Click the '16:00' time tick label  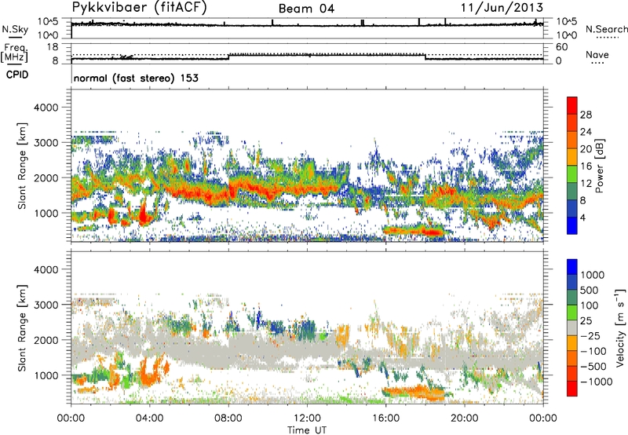coord(385,419)
